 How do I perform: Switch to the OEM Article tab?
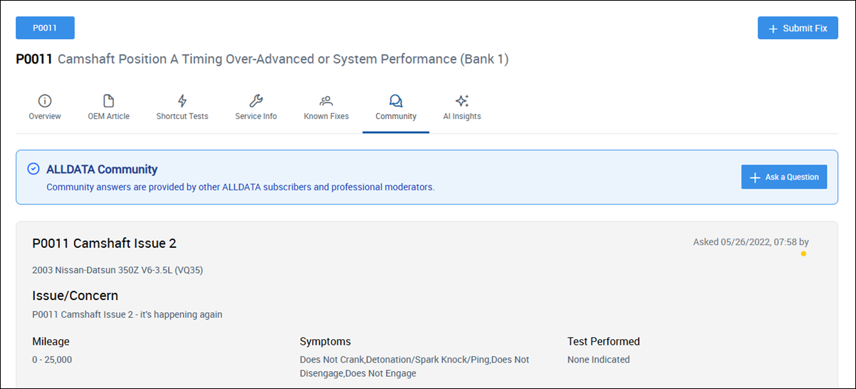point(108,108)
